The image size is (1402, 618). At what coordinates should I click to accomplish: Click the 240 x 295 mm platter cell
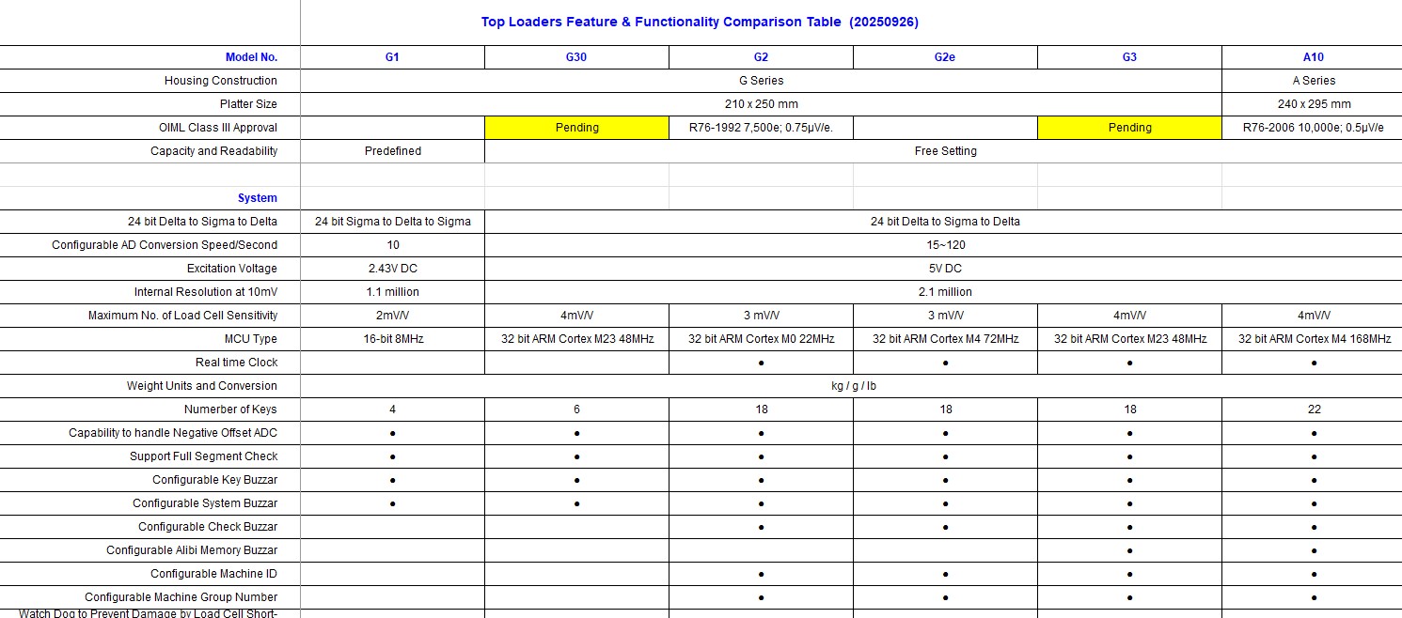click(1314, 104)
